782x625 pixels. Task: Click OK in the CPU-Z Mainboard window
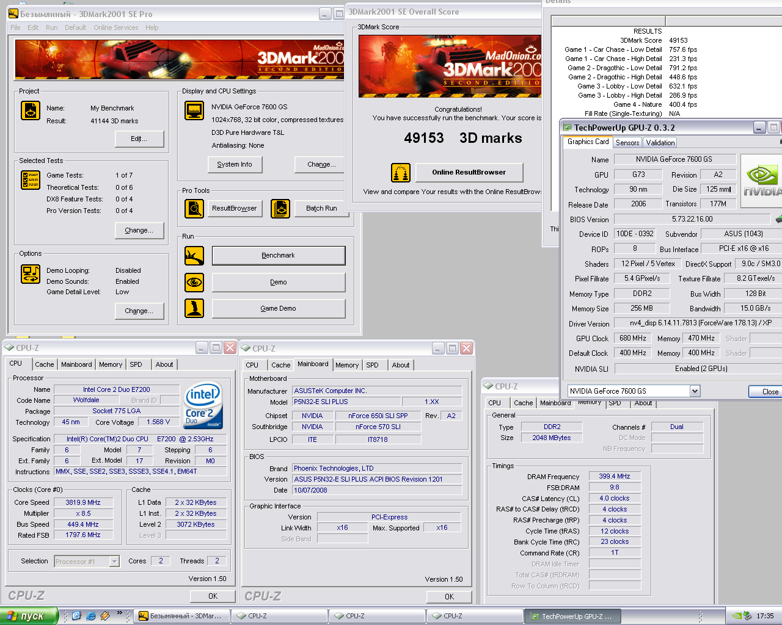point(449,597)
